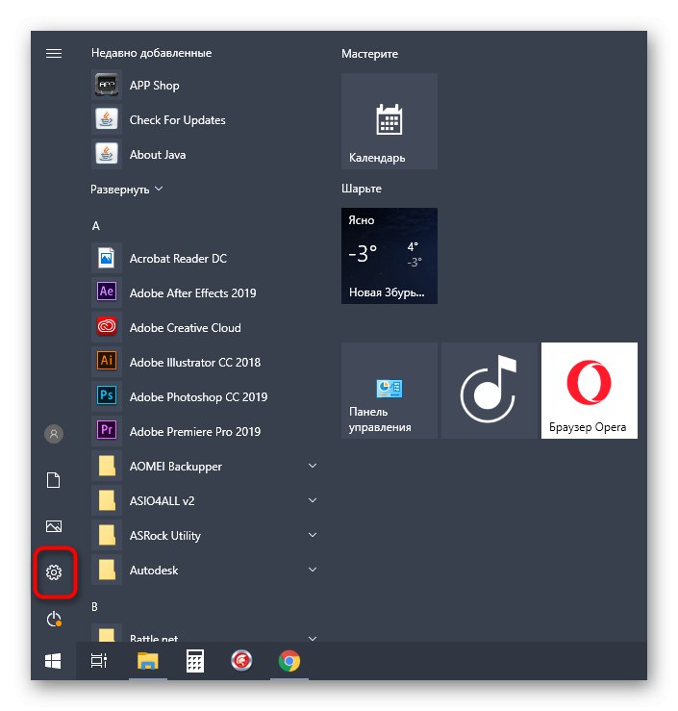The width and height of the screenshot is (678, 711).
Task: Open the hamburger menu at top of Start
Action: 54,54
